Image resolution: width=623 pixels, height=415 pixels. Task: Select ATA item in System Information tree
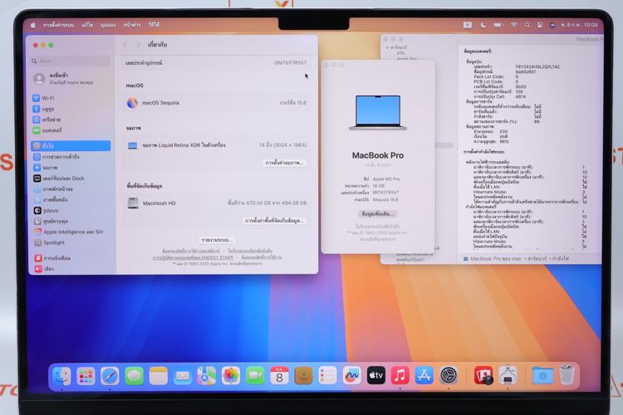(x=400, y=53)
